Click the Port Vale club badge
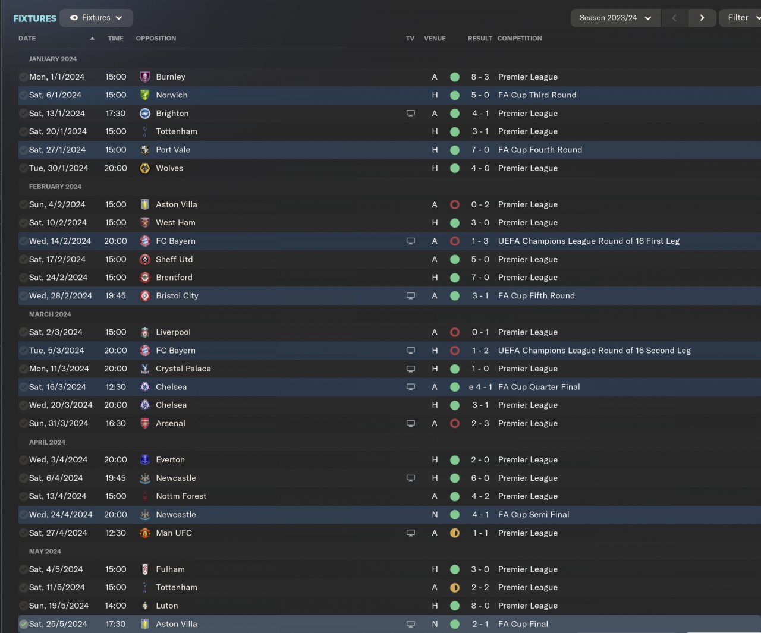Image resolution: width=761 pixels, height=633 pixels. [x=144, y=150]
